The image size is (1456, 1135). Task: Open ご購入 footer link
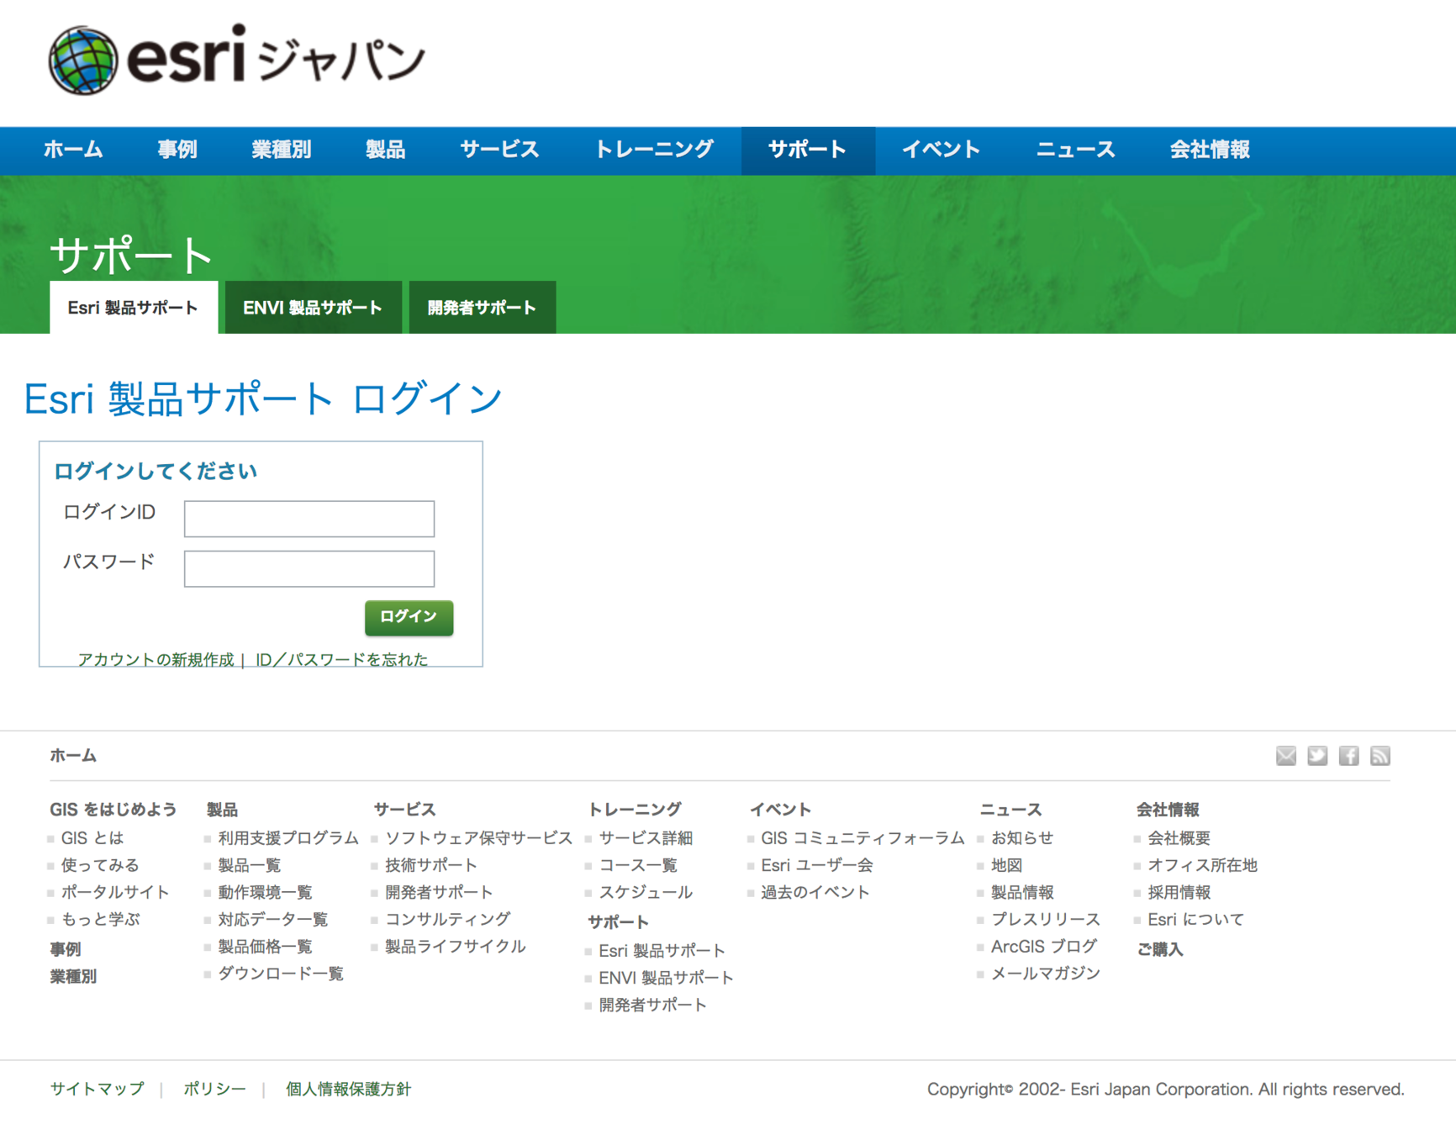pyautogui.click(x=1159, y=949)
